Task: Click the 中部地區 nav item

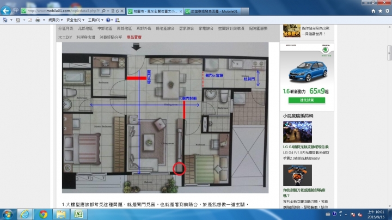Action: coord(105,28)
